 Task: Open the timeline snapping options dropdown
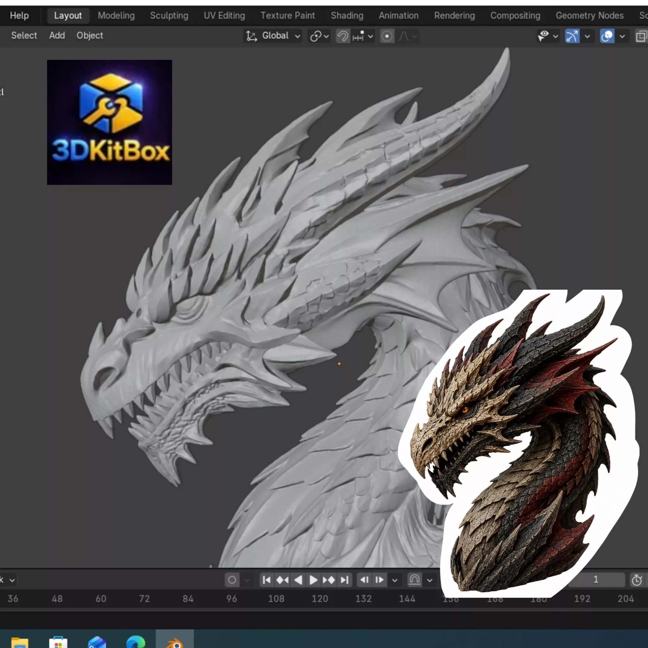point(430,580)
